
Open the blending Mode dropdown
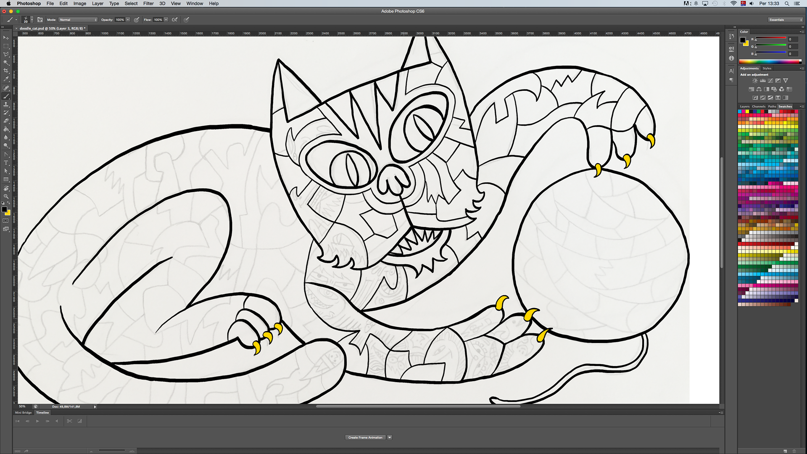[78, 20]
